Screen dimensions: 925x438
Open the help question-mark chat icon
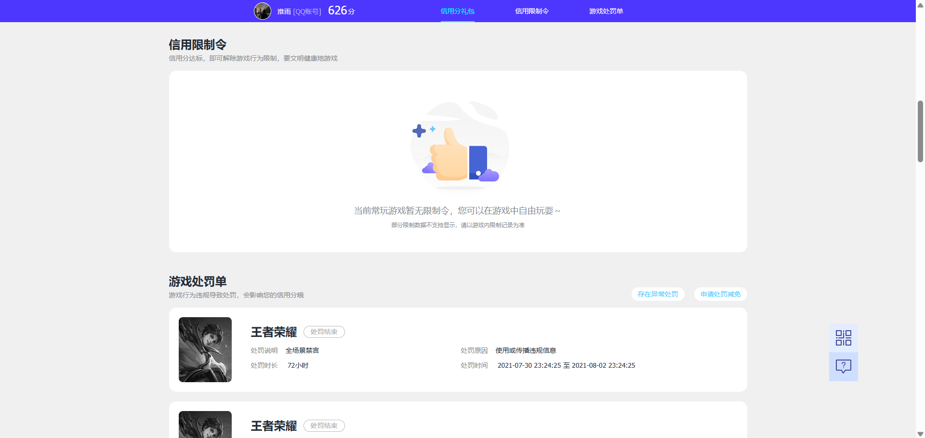pyautogui.click(x=843, y=367)
